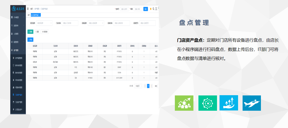The height and width of the screenshot is (128, 288).
Task: Click the 门店名称 input field
Action: click(70, 23)
